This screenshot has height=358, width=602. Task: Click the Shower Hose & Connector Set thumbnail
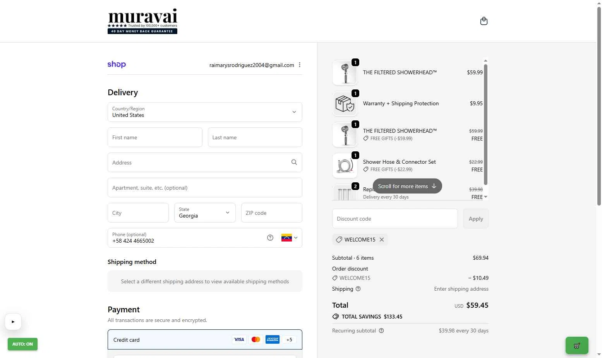345,166
